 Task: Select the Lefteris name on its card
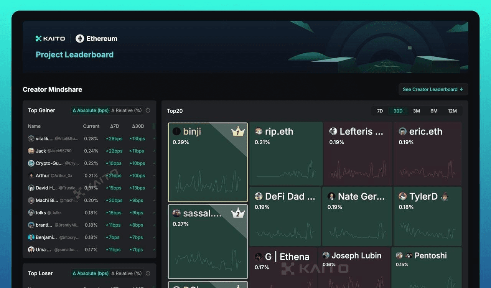click(361, 132)
